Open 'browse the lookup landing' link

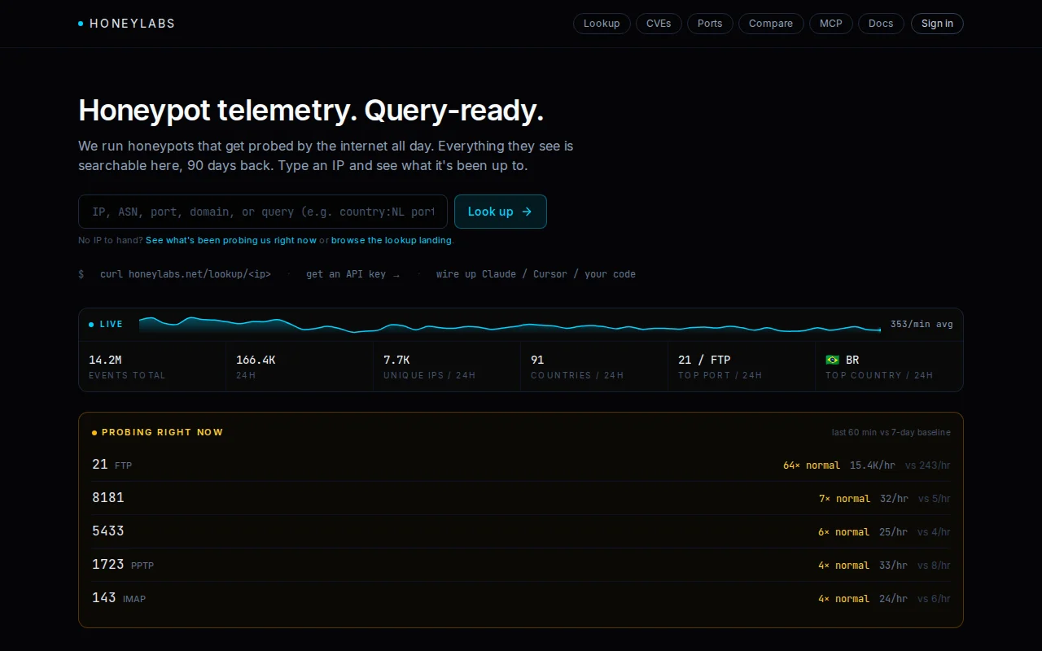click(x=392, y=240)
